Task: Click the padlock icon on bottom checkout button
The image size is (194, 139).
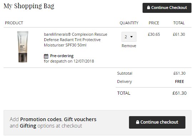Action: pyautogui.click(x=138, y=122)
